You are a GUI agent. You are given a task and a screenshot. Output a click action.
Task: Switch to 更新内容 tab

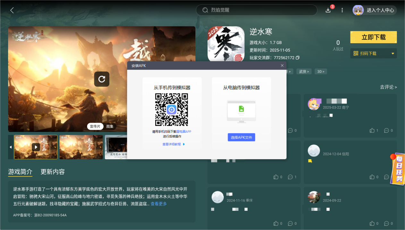click(53, 172)
